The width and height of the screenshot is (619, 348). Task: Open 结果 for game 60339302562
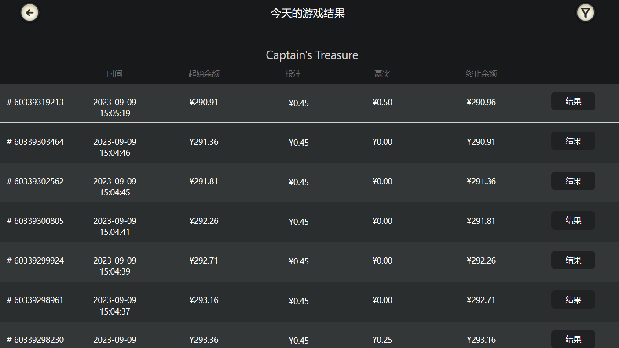(573, 181)
